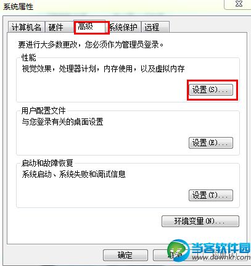Image resolution: width=251 pixels, height=266 pixels.
Task: Click the administrator login notice text
Action: [x=91, y=44]
